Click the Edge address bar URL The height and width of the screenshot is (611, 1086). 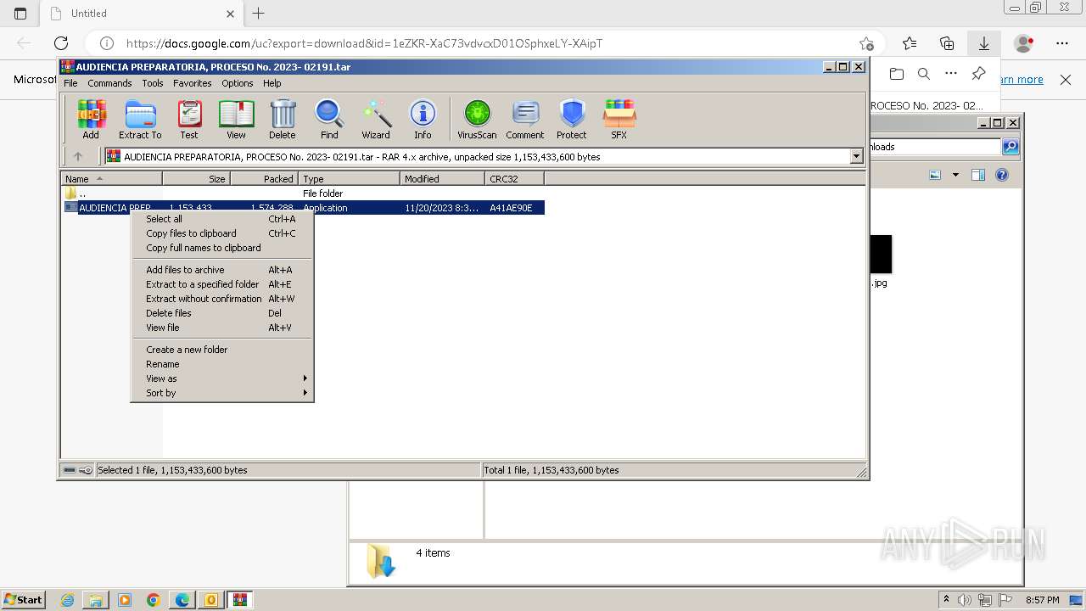365,43
